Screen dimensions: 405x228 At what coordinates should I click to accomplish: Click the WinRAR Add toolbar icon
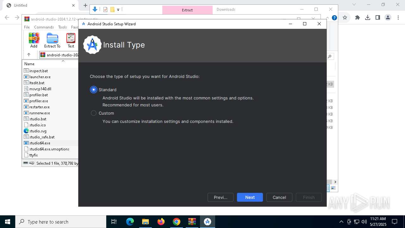(x=34, y=41)
